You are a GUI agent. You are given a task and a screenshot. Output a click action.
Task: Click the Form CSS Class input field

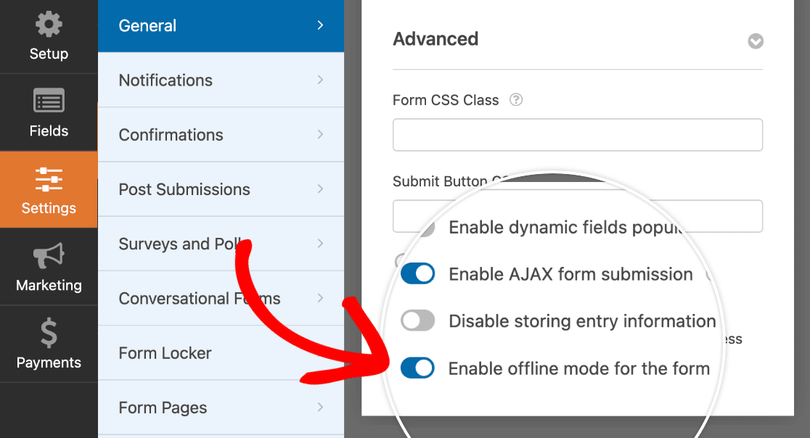point(577,135)
